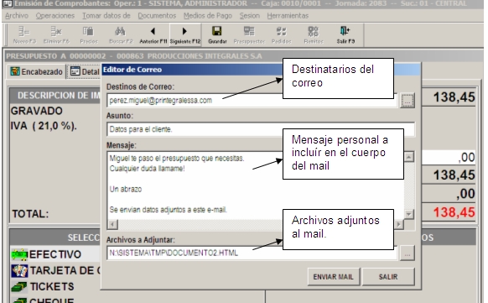The width and height of the screenshot is (488, 303).
Task: Click the Nuevo F3 toolbar icon
Action: point(24,35)
